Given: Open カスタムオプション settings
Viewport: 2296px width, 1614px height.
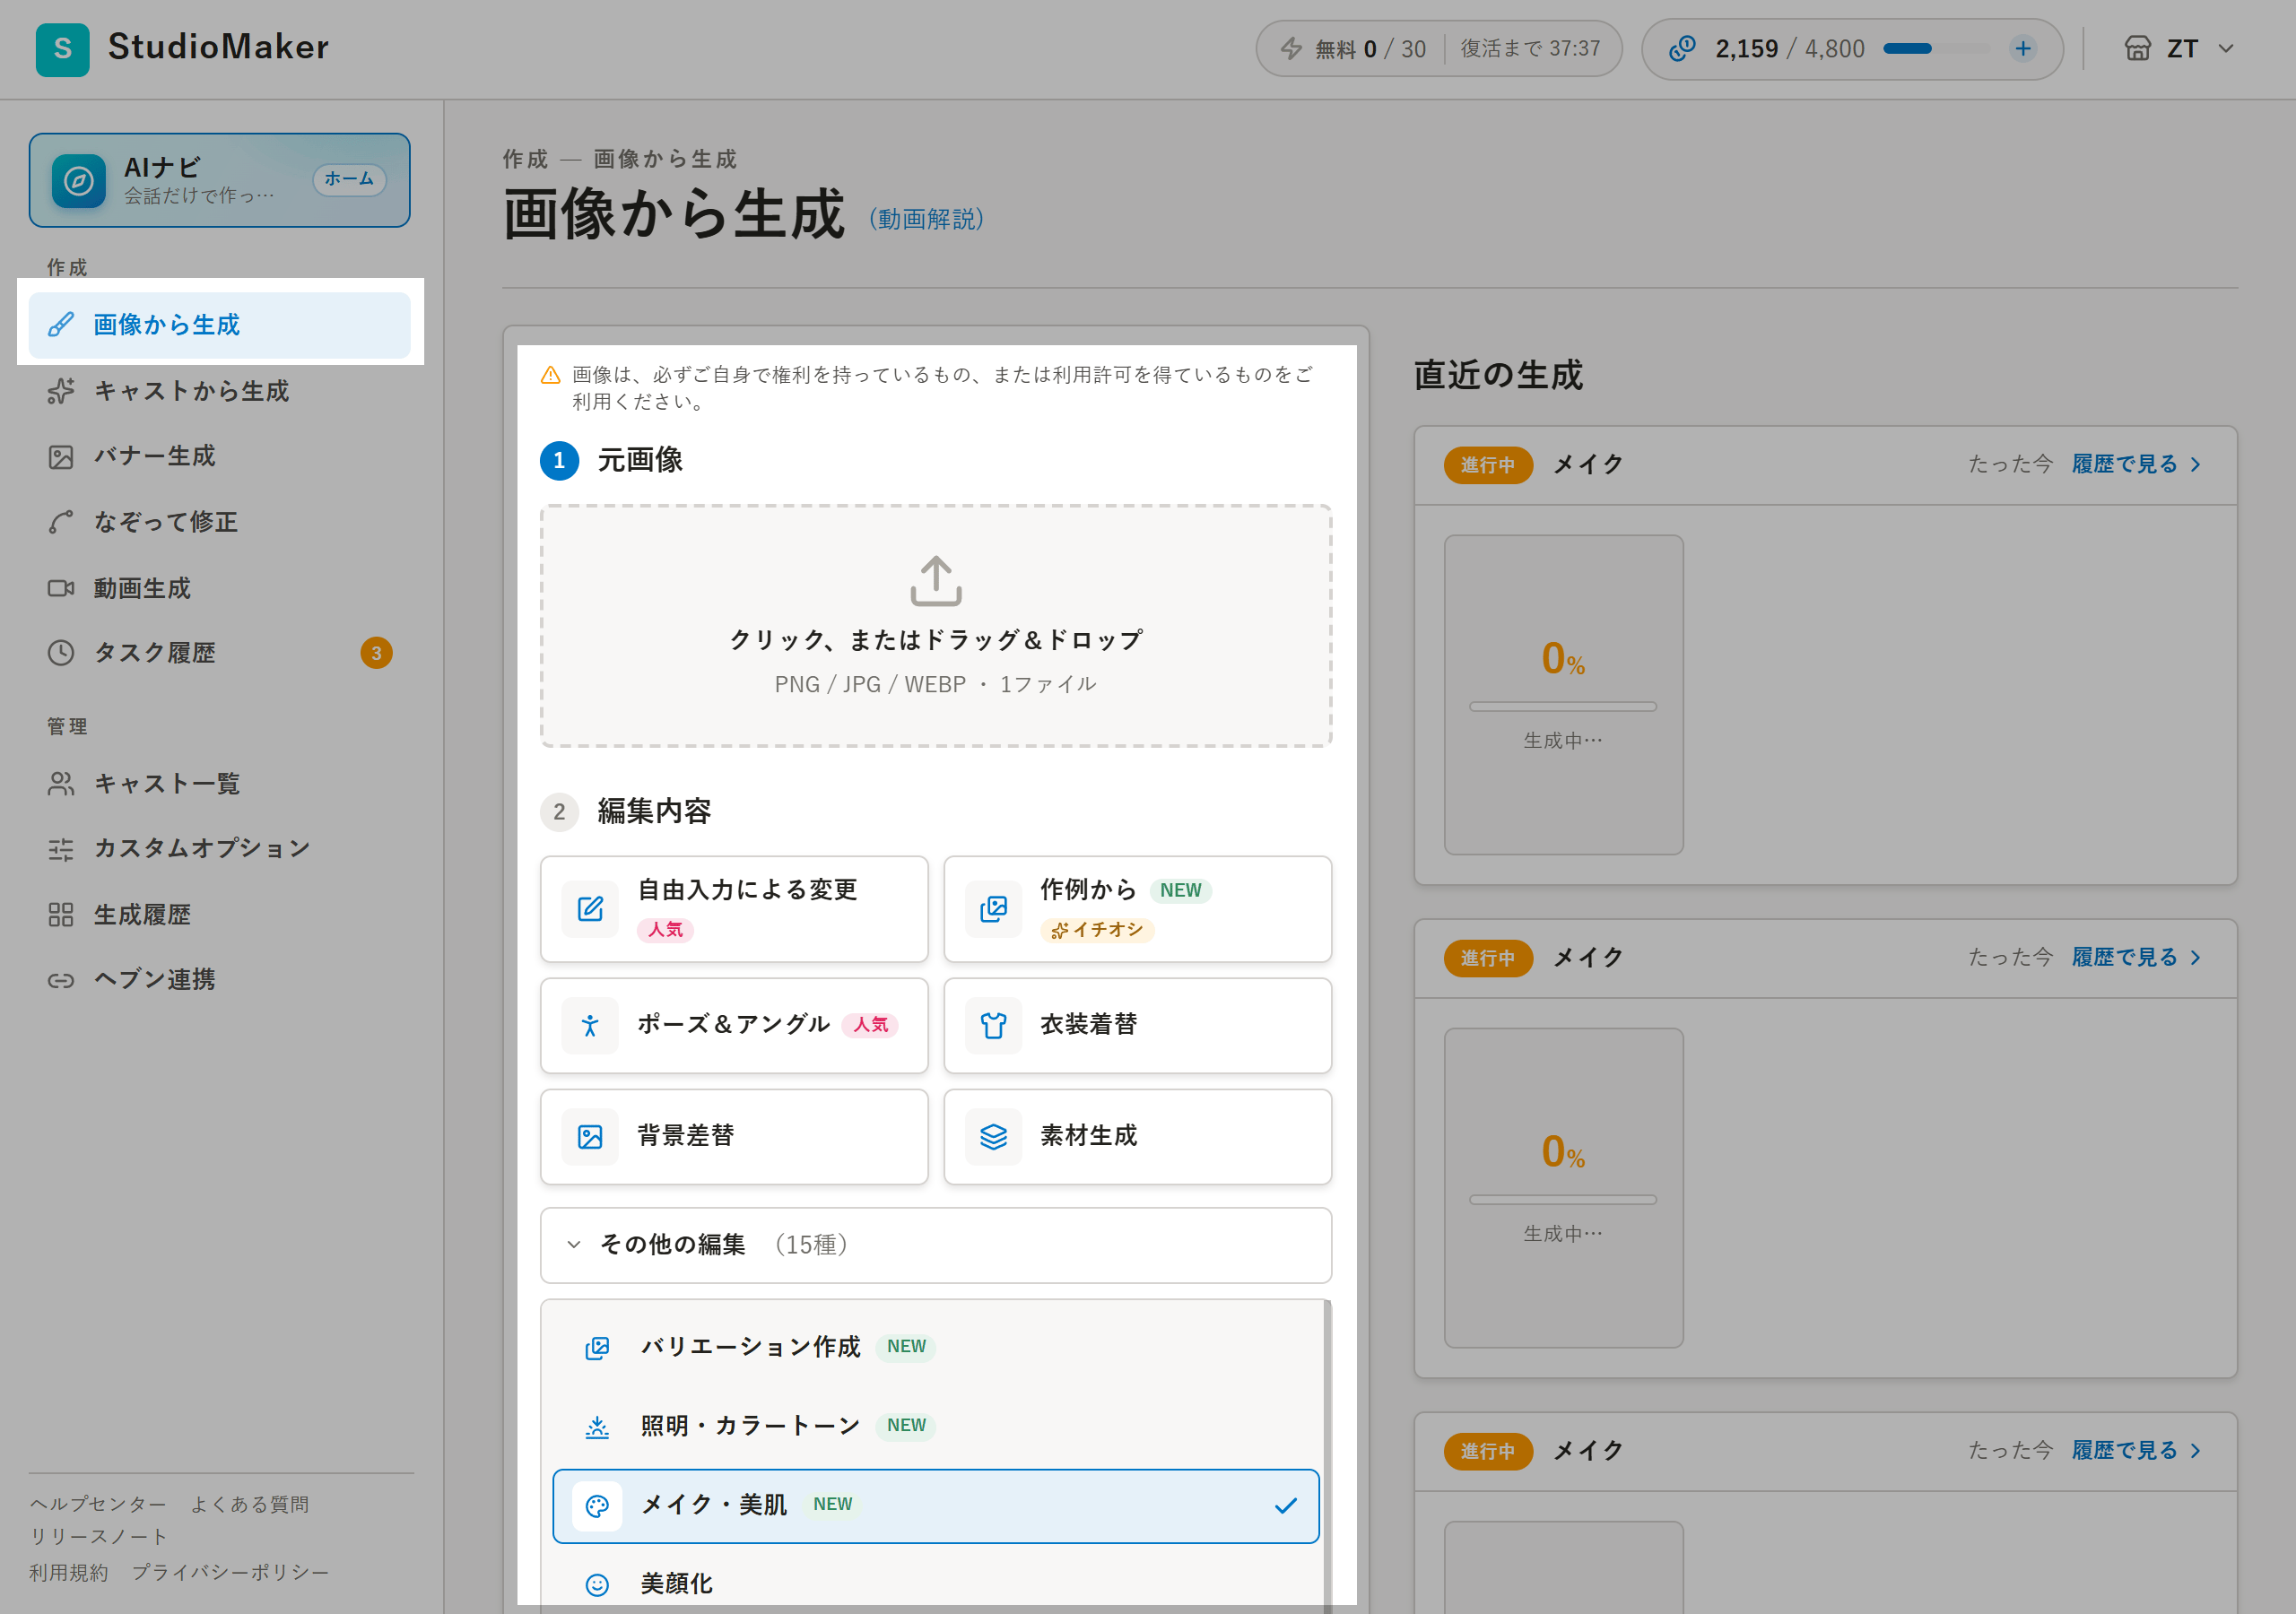Looking at the screenshot, I should 219,848.
